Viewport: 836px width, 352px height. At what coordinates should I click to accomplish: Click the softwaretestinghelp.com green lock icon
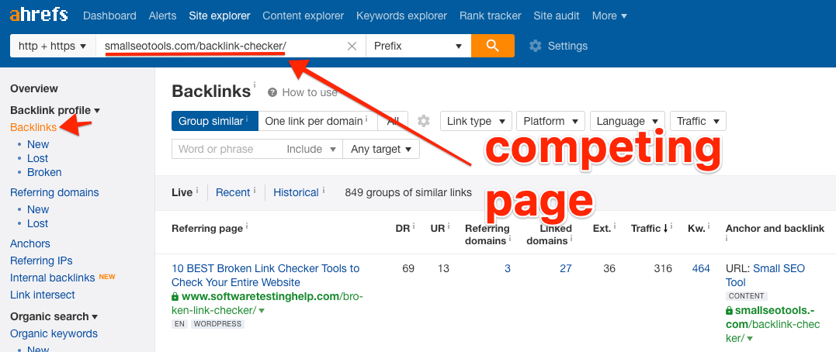point(175,297)
